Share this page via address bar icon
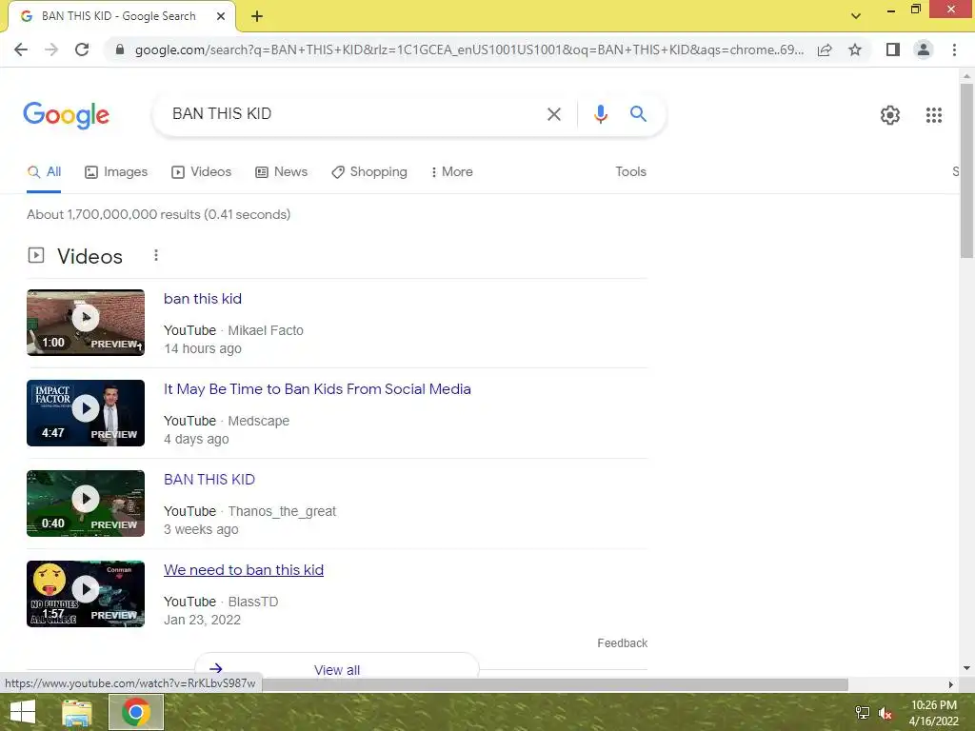Viewport: 975px width, 731px height. click(x=825, y=49)
